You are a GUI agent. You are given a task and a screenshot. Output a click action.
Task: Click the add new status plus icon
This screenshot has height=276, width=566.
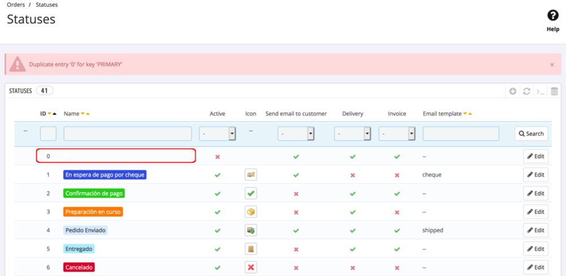513,91
